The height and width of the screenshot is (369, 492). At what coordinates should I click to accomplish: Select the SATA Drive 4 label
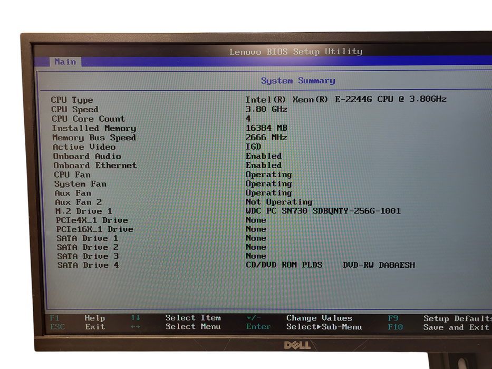coord(88,266)
